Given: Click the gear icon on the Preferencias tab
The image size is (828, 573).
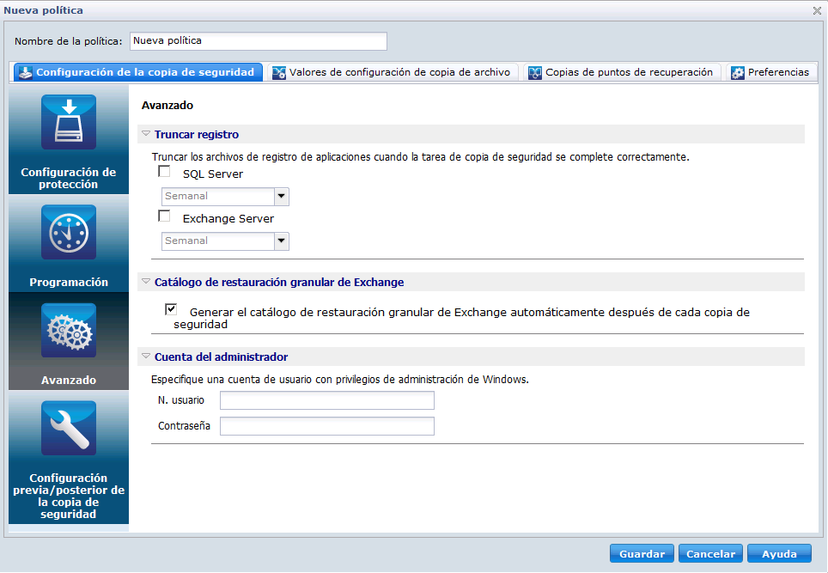Looking at the screenshot, I should coord(737,73).
